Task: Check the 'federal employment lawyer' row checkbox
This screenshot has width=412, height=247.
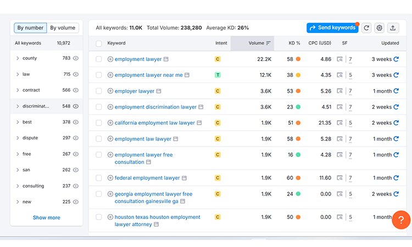Action: point(99,178)
